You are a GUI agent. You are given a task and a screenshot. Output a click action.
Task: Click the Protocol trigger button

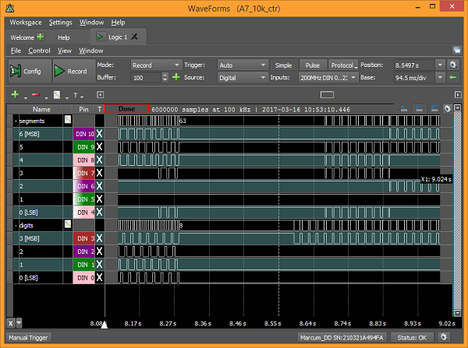pos(343,65)
